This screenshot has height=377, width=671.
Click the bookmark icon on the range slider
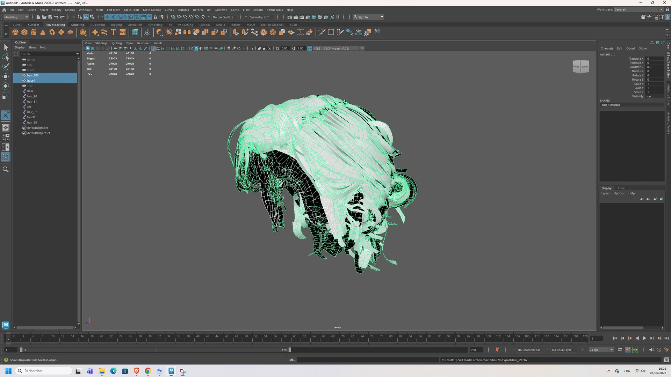(497, 350)
